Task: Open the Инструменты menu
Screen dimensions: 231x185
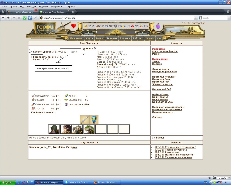Action: 57,7
